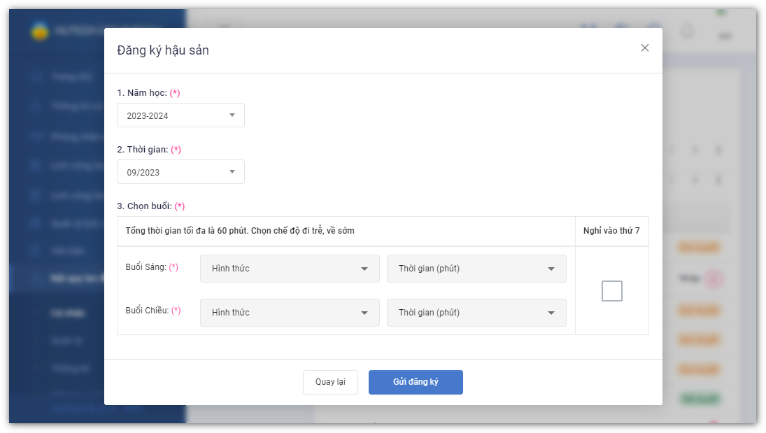Click the user avatar at top right
The width and height of the screenshot is (766, 433).
pyautogui.click(x=725, y=34)
